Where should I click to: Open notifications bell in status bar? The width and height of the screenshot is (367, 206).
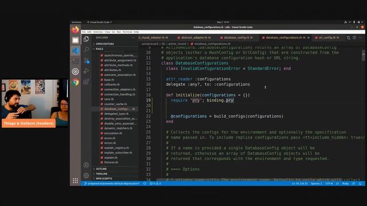click(x=360, y=184)
